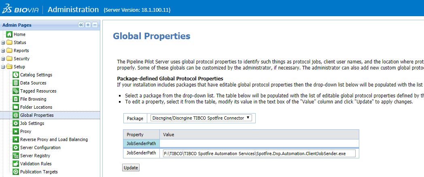Click the open Setup folder icon
This screenshot has height=177, width=424.
[9, 67]
